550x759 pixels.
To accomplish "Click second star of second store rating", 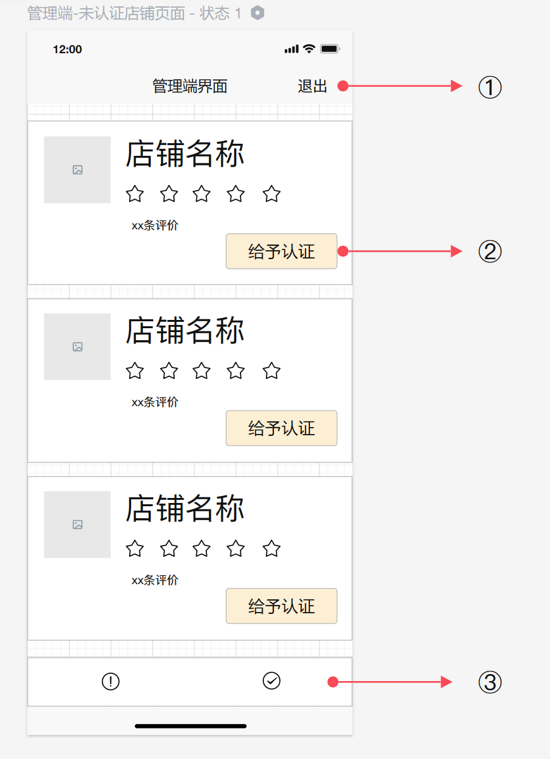I will tap(169, 371).
